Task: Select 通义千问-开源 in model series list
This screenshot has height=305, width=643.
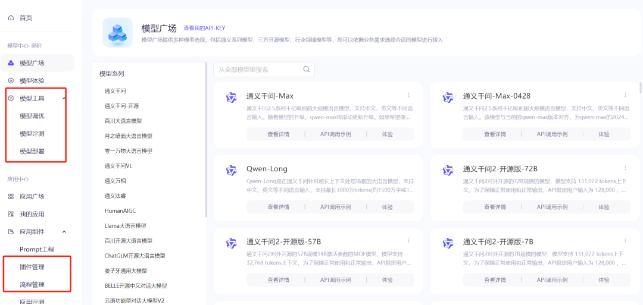Action: pos(122,106)
